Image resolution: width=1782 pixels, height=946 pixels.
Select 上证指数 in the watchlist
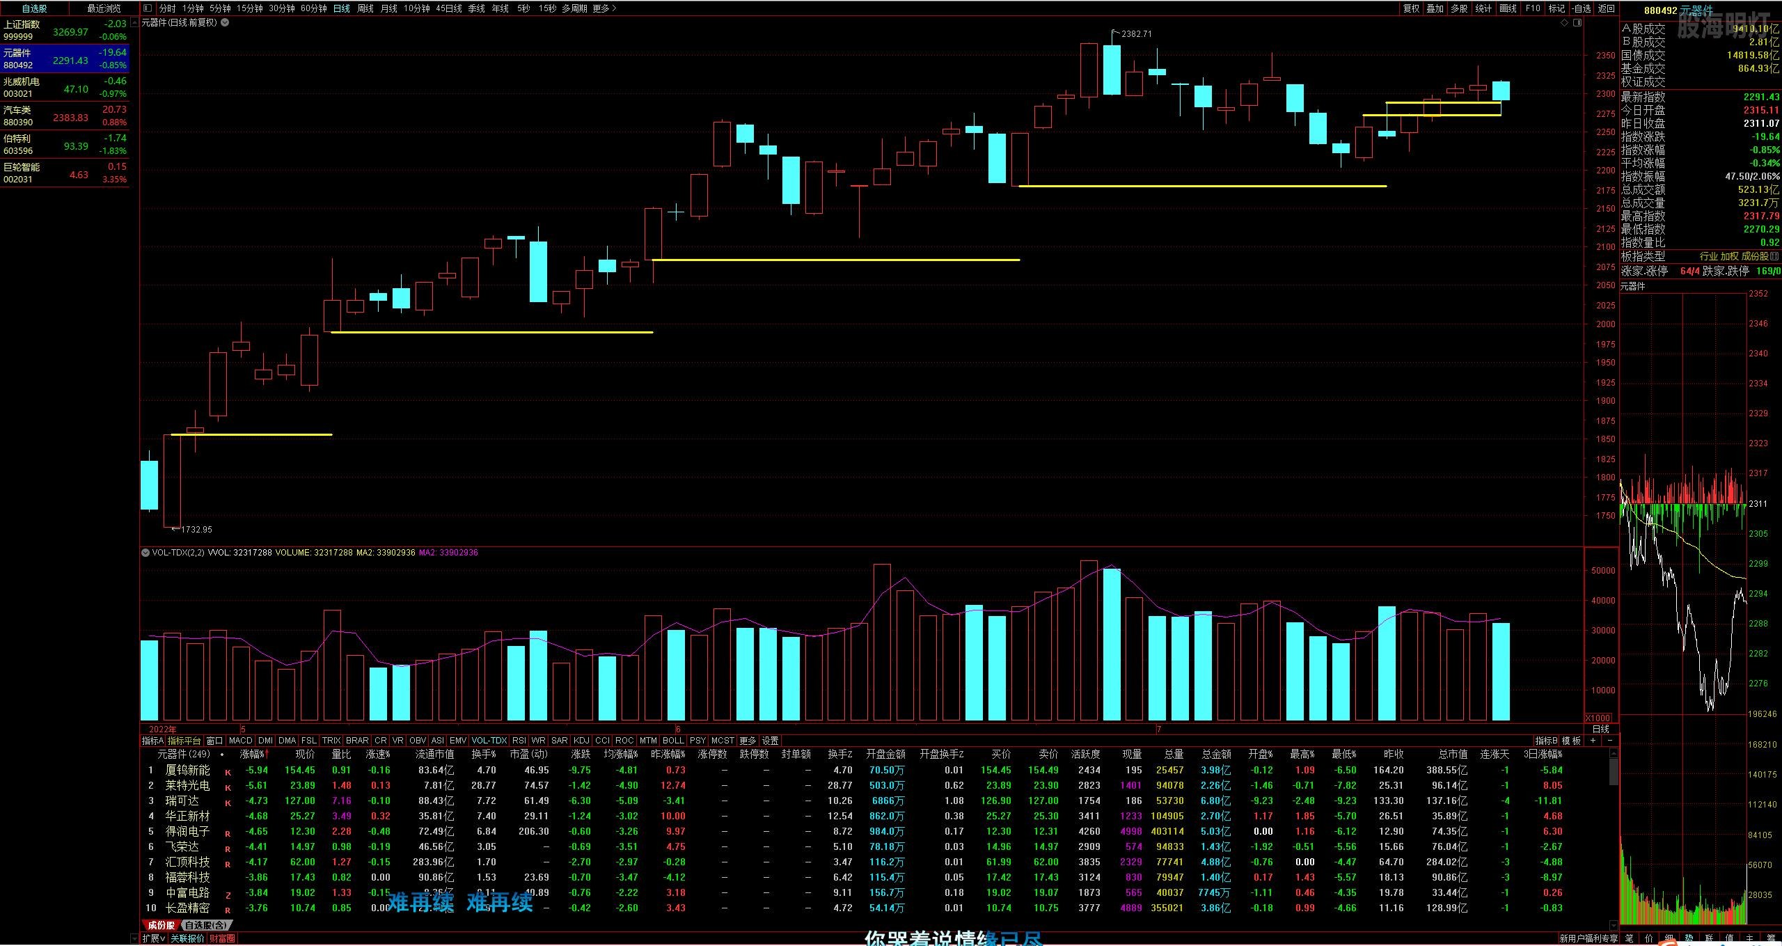tap(65, 30)
